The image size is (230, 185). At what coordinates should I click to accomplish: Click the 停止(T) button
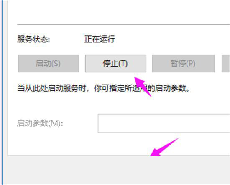coord(115,64)
